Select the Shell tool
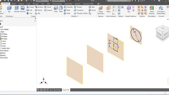Viewport: 169px width, 95px height. pos(67,10)
